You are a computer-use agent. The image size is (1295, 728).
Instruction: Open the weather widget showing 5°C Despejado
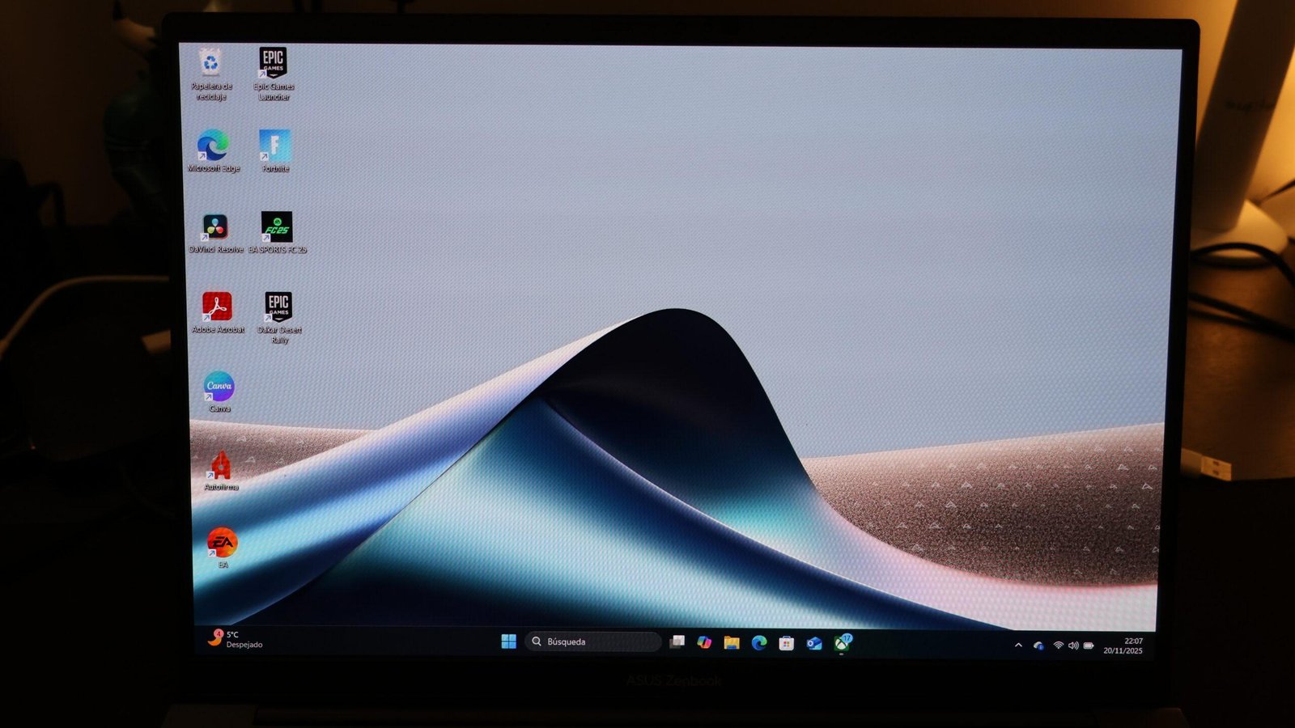(x=236, y=639)
